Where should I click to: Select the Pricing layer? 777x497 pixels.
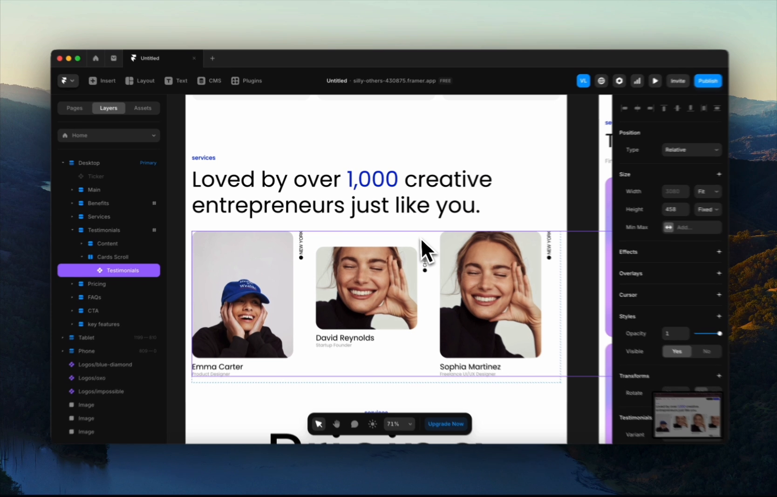(x=95, y=283)
